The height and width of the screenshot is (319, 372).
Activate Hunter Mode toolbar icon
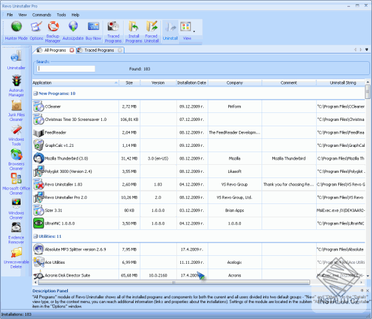(17, 27)
